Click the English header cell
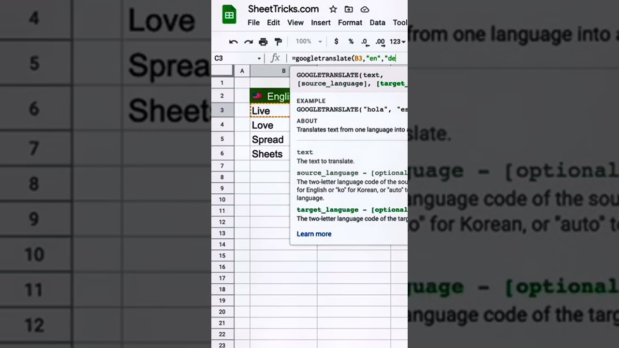The width and height of the screenshot is (619, 348). pyautogui.click(x=270, y=96)
